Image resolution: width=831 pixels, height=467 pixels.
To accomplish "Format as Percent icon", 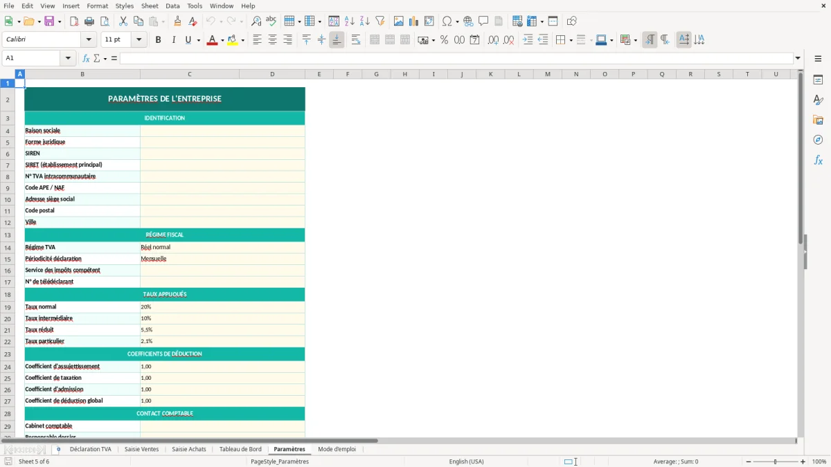I will click(444, 40).
